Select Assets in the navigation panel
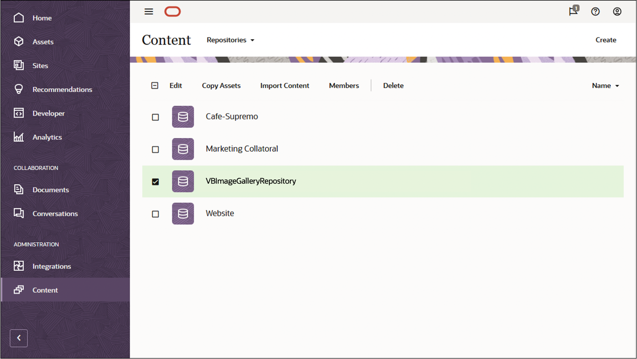The image size is (637, 359). [43, 41]
